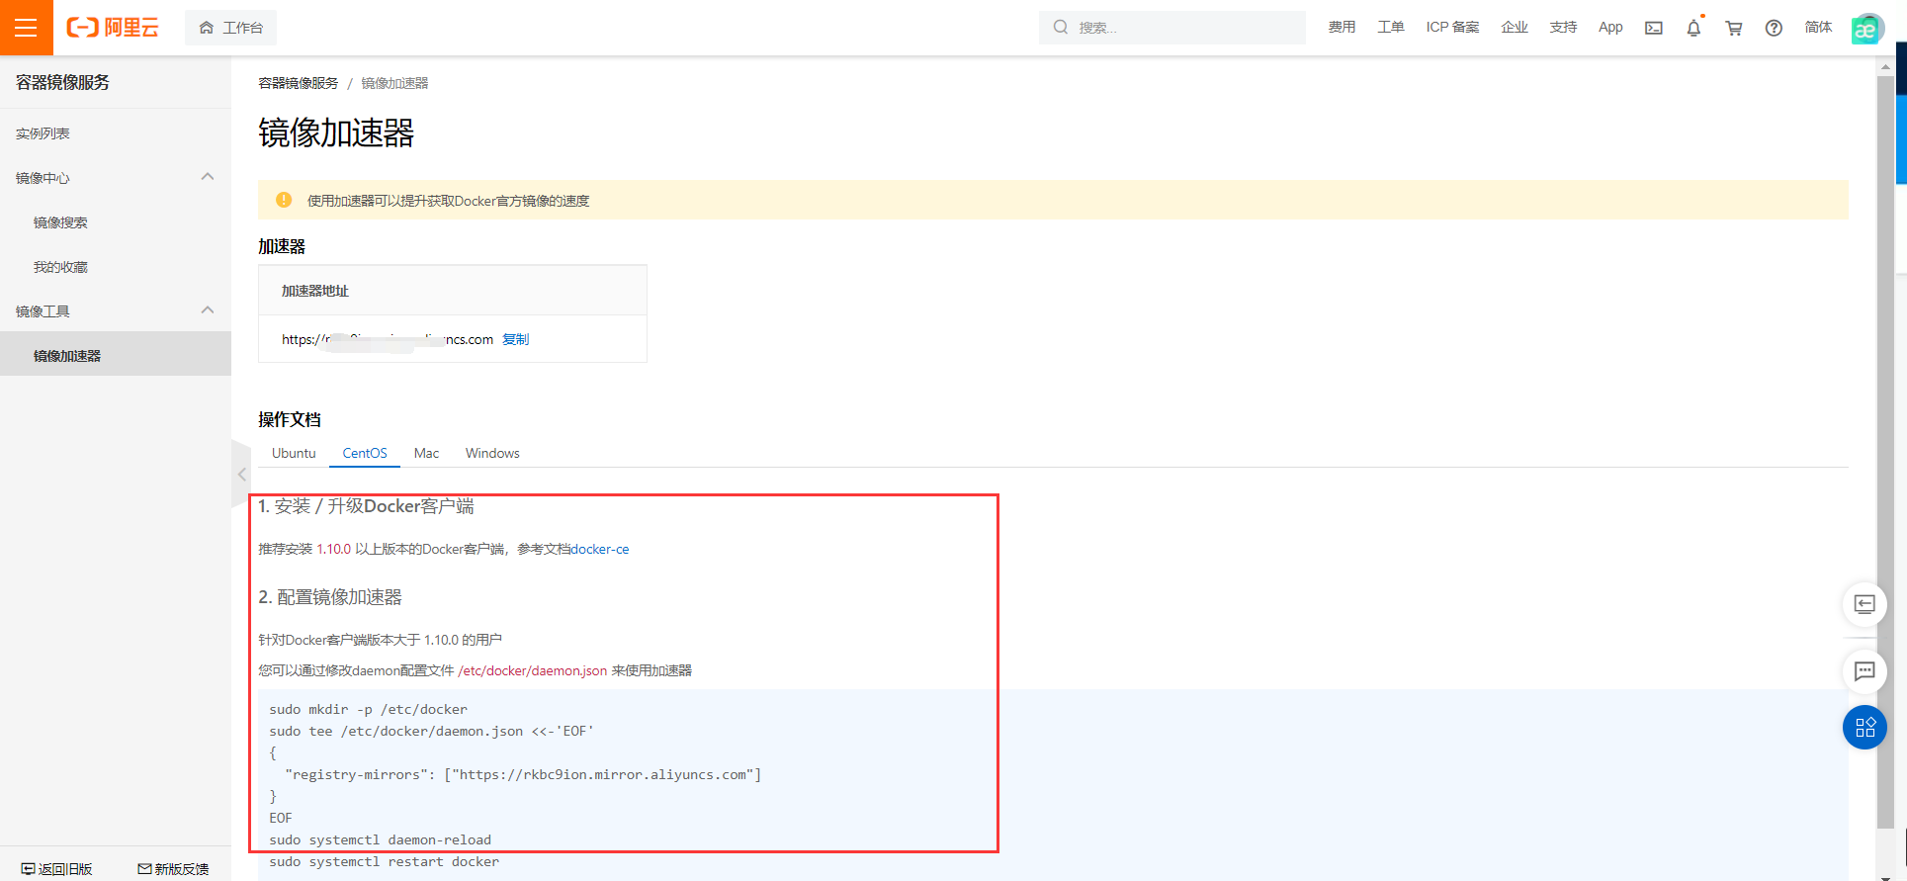This screenshot has width=1907, height=881.
Task: Switch language via 简体
Action: click(1818, 28)
